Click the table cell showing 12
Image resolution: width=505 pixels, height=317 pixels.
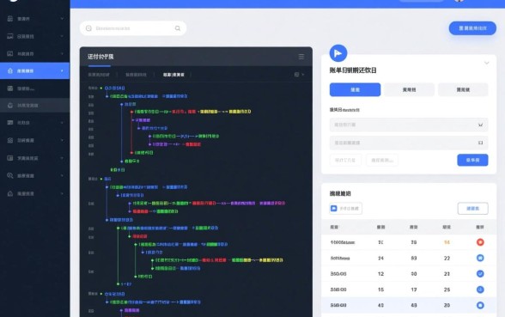380,274
